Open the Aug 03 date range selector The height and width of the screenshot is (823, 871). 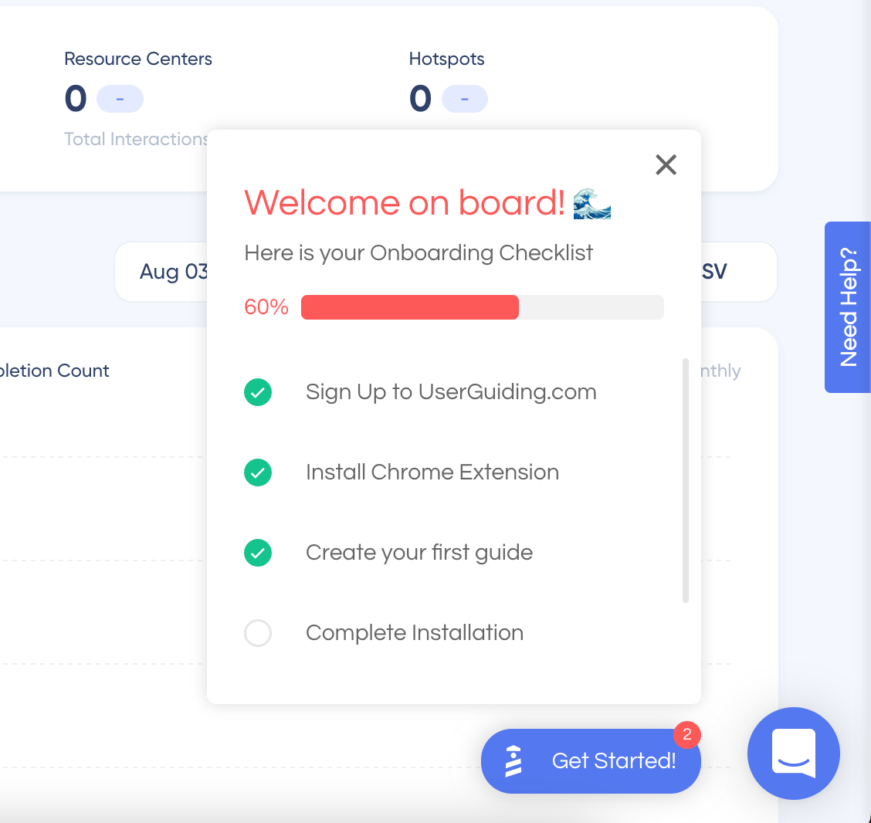coord(173,272)
